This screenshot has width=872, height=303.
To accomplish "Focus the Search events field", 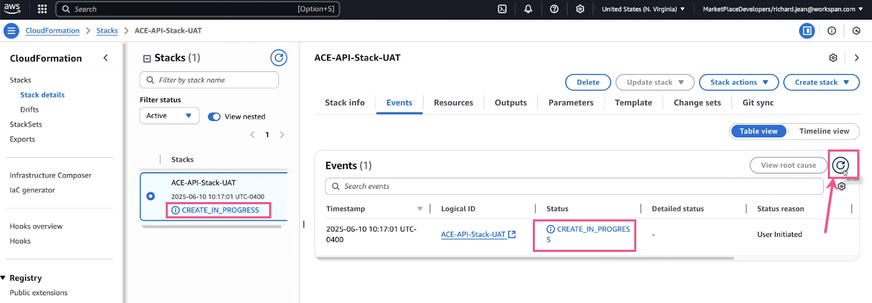I will tap(574, 186).
